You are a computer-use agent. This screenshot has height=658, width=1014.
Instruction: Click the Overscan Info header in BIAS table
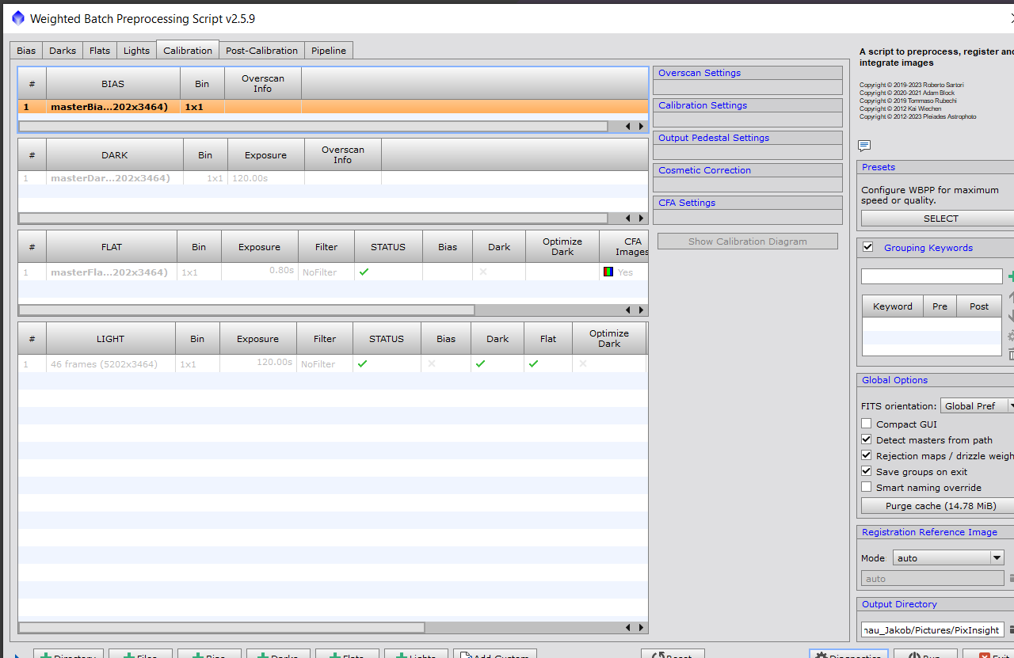(263, 83)
